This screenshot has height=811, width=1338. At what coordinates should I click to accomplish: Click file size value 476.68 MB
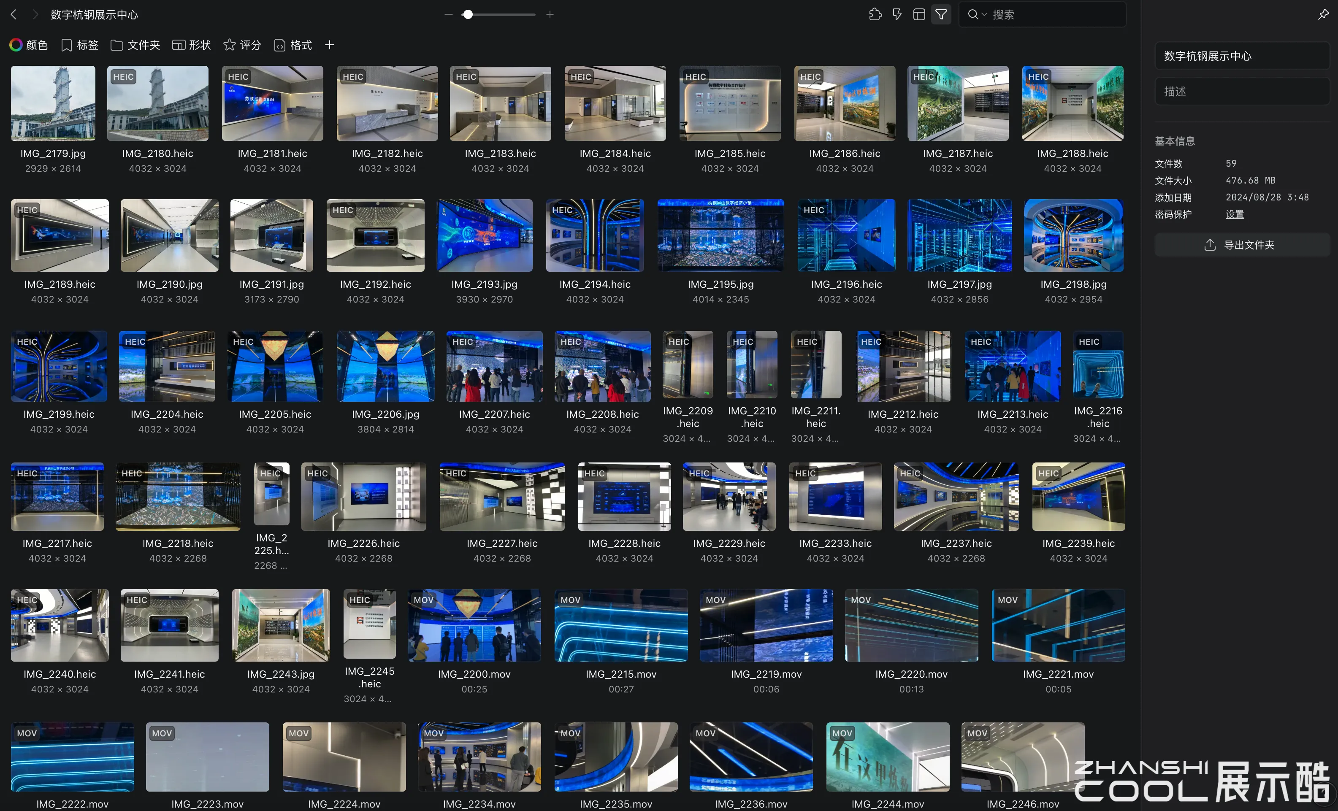(x=1251, y=180)
